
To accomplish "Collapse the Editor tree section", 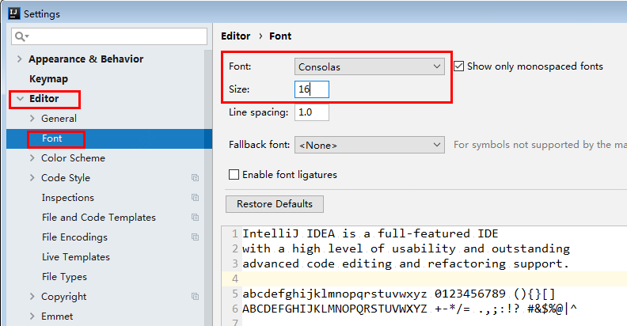I will point(20,99).
